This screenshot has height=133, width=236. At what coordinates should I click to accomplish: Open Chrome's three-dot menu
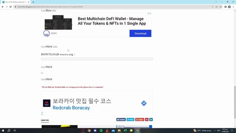[x=233, y=7]
